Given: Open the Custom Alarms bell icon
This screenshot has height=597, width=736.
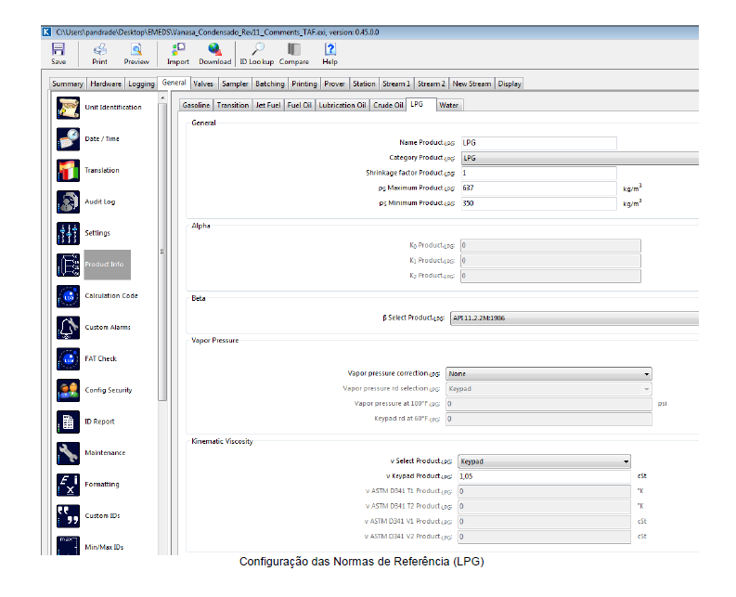Looking at the screenshot, I should (68, 328).
